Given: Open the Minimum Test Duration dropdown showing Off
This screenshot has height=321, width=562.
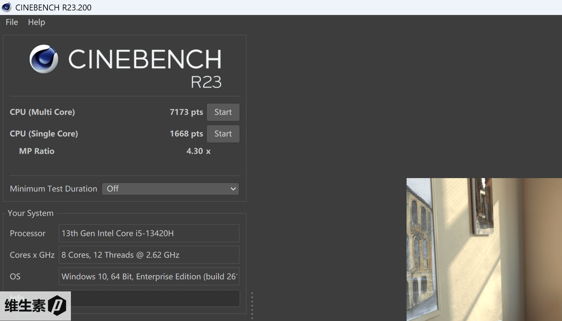Looking at the screenshot, I should click(170, 189).
